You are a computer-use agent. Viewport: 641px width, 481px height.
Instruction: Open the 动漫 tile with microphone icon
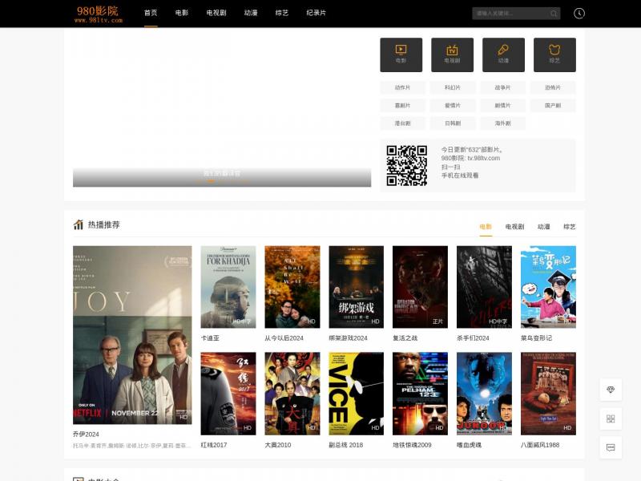[503, 55]
